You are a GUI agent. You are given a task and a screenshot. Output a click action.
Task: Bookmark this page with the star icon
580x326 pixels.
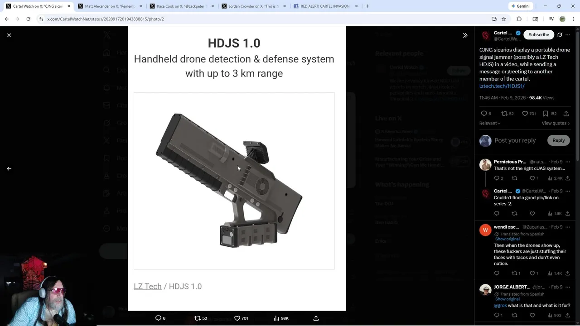pyautogui.click(x=504, y=19)
